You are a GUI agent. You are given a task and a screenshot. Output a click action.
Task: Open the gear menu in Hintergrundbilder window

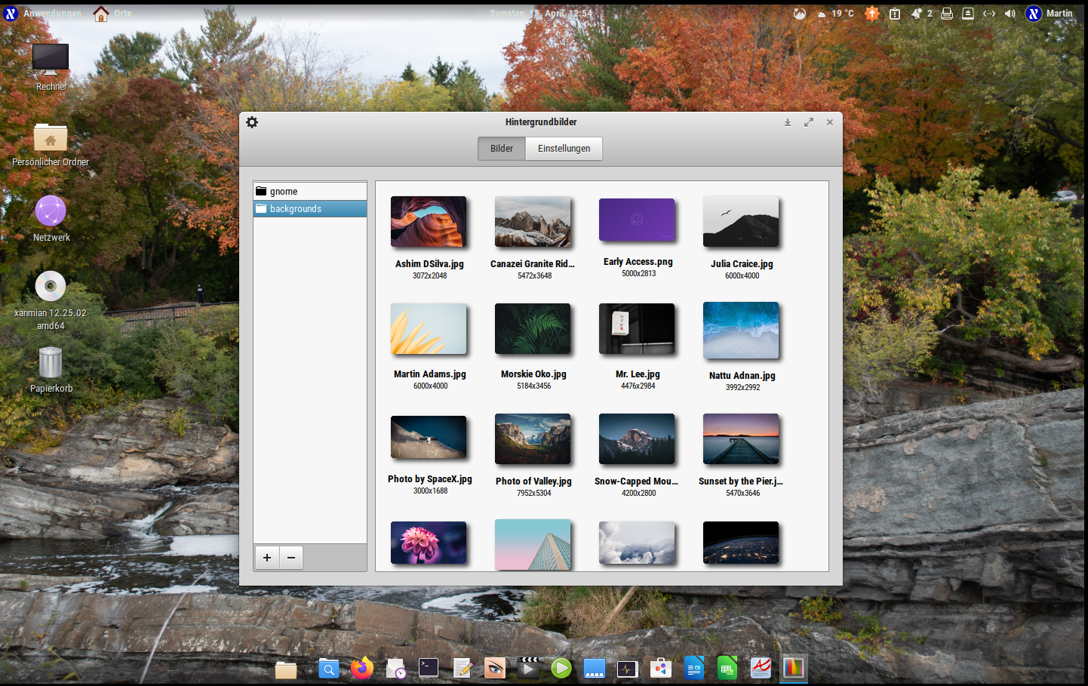click(x=252, y=122)
